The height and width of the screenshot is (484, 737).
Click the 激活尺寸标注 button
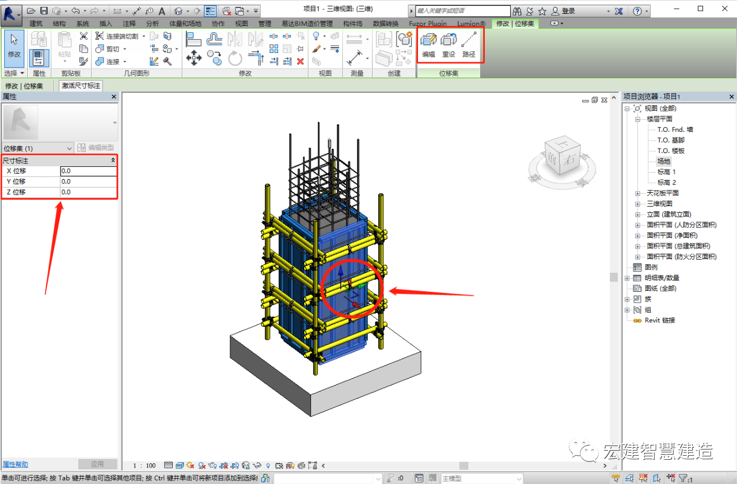[81, 86]
